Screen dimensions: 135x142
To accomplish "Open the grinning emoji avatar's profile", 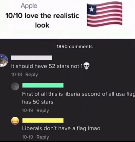I will pyautogui.click(x=15, y=121).
